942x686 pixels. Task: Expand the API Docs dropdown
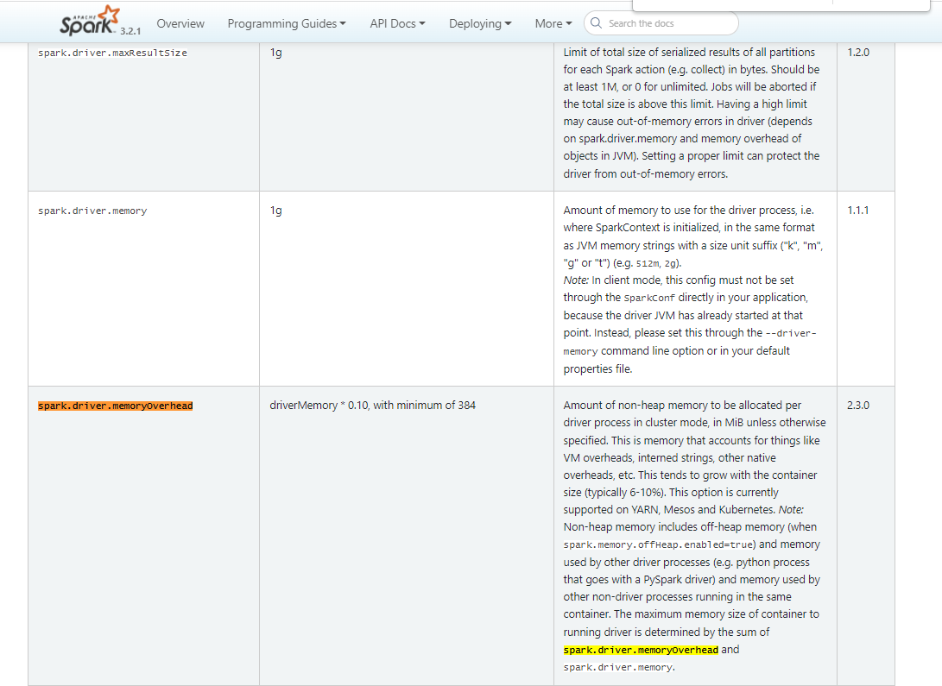(397, 23)
